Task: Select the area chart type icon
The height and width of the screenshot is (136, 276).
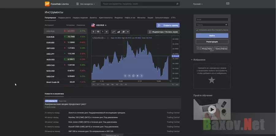Action: click(119, 32)
